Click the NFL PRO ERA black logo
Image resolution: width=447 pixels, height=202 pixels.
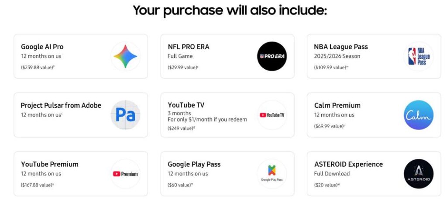point(272,56)
